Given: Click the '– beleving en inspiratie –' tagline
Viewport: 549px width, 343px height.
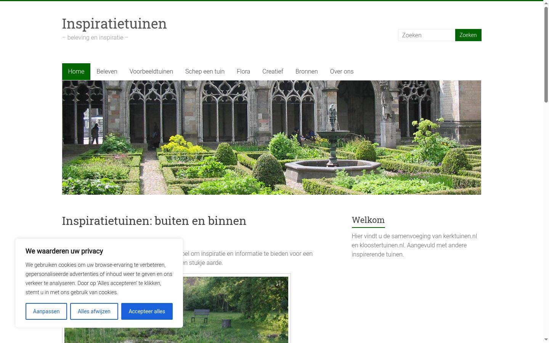Looking at the screenshot, I should pyautogui.click(x=95, y=38).
